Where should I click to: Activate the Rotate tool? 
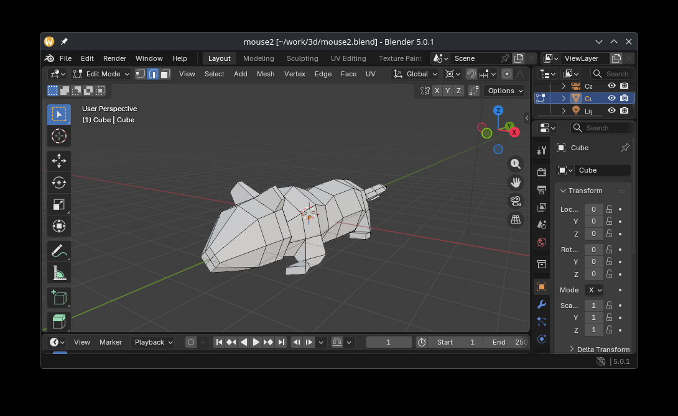click(59, 183)
